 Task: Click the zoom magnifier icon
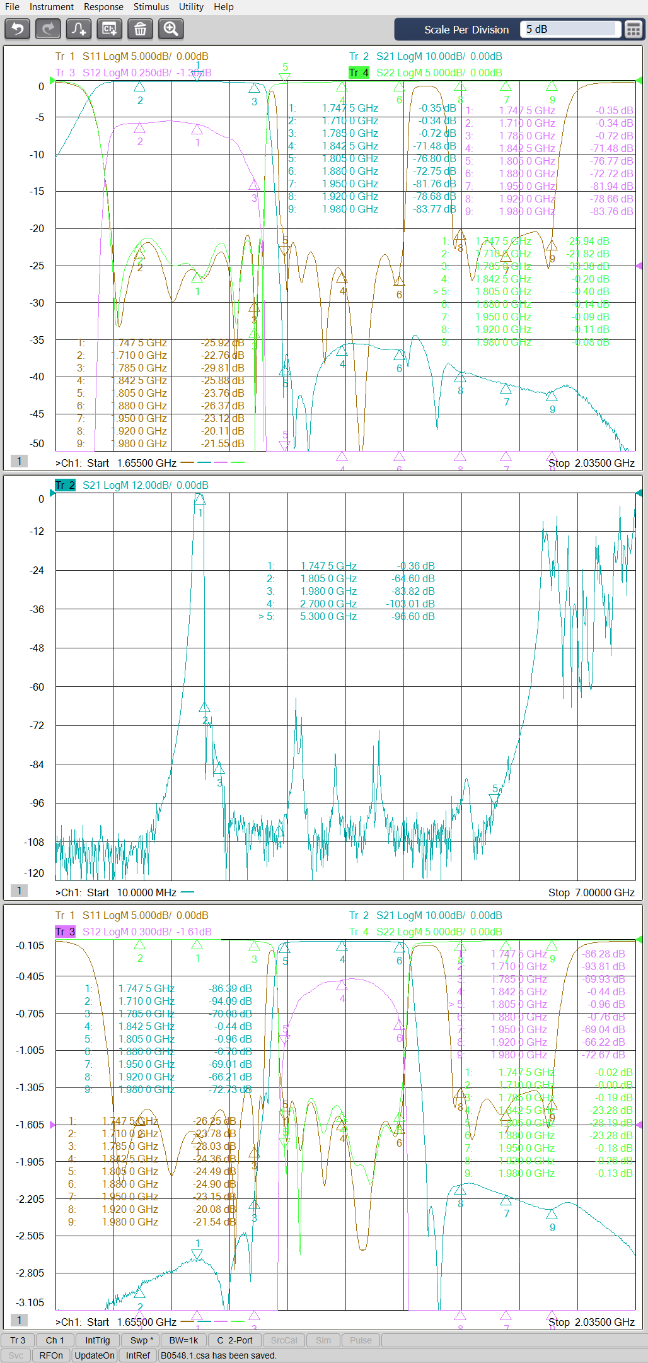pos(171,29)
